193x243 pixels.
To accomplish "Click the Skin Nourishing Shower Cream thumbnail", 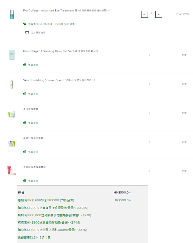I will tap(12, 84).
